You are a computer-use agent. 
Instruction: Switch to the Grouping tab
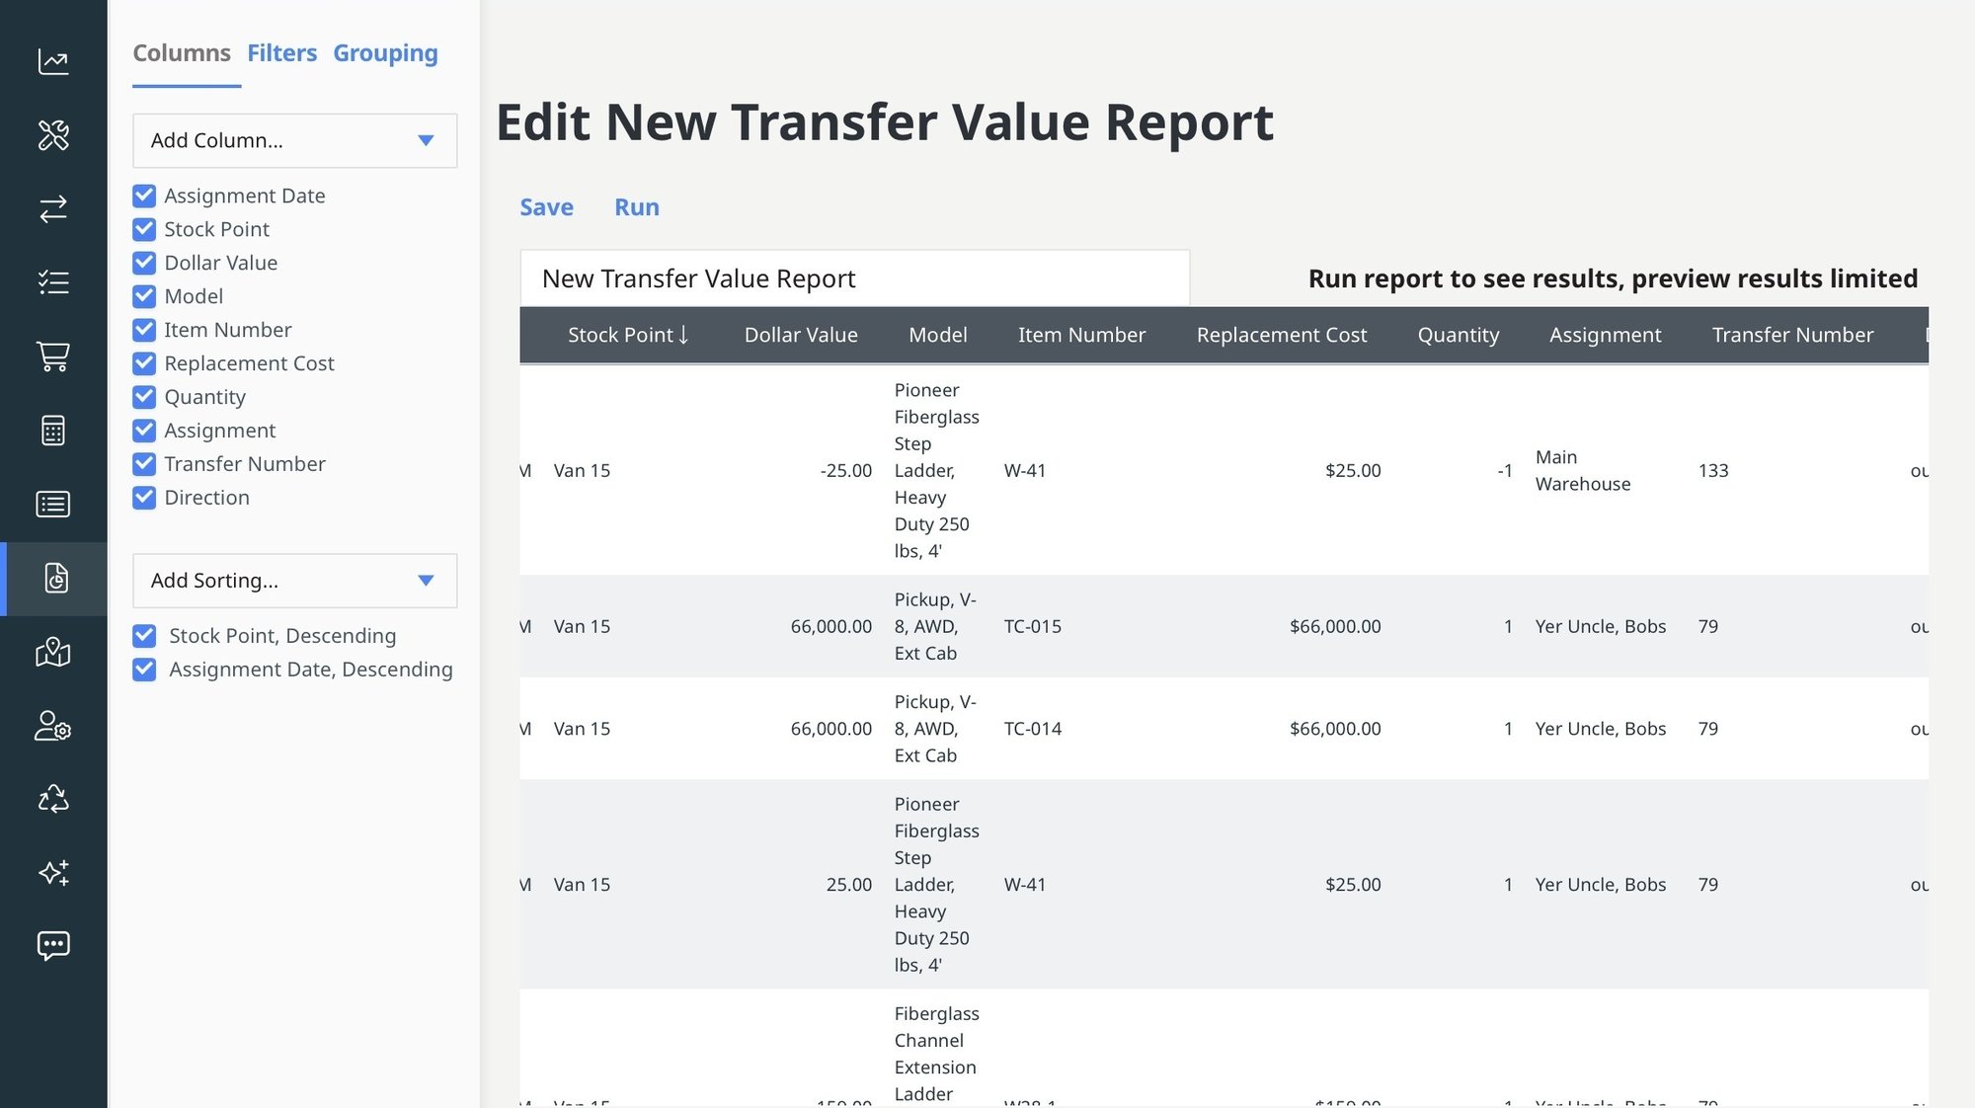385,53
